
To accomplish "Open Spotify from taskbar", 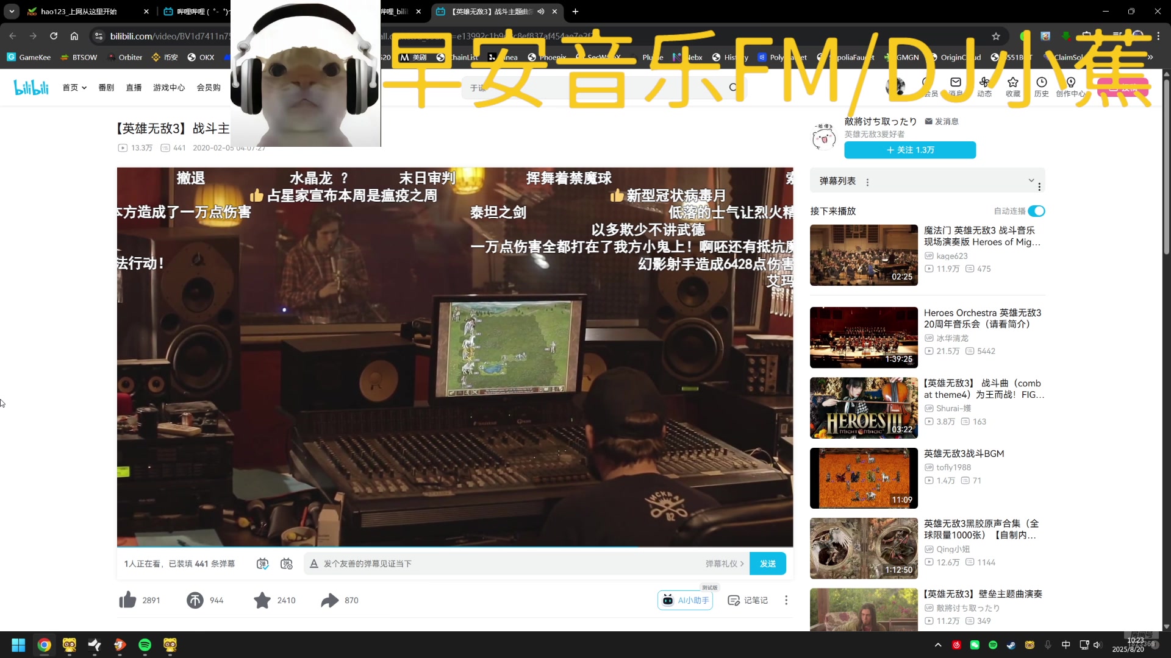I will [145, 645].
